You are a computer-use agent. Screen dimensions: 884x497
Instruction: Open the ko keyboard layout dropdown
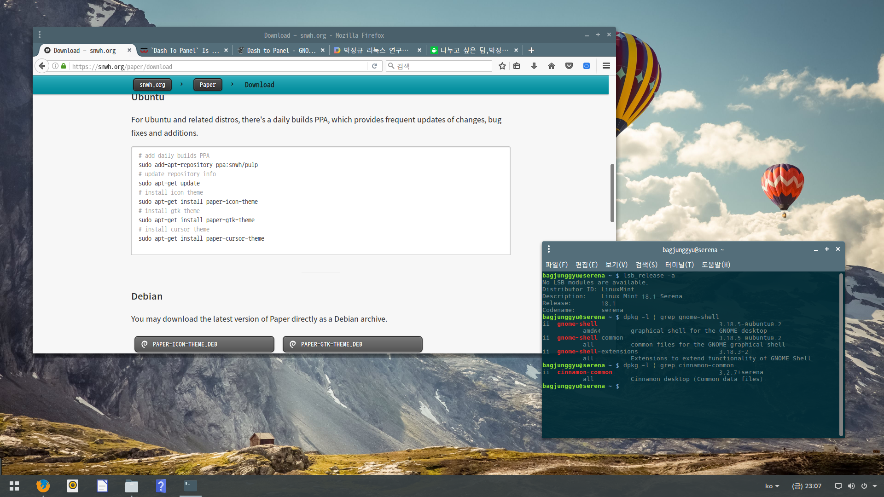pyautogui.click(x=772, y=486)
